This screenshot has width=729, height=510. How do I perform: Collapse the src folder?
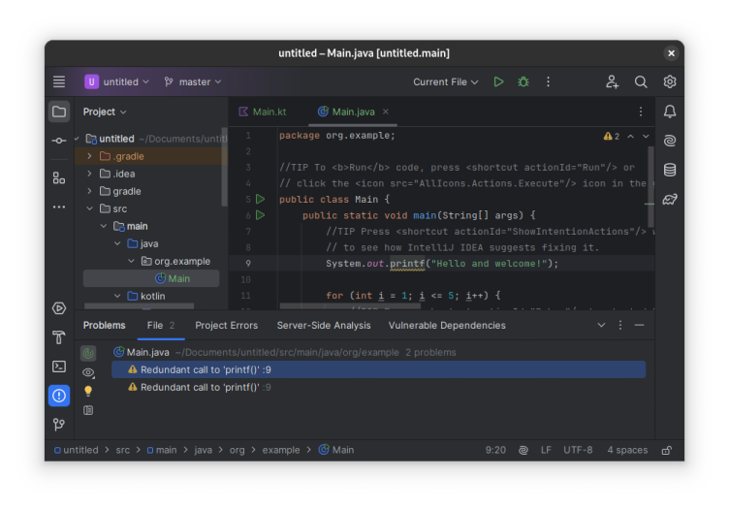(x=89, y=208)
